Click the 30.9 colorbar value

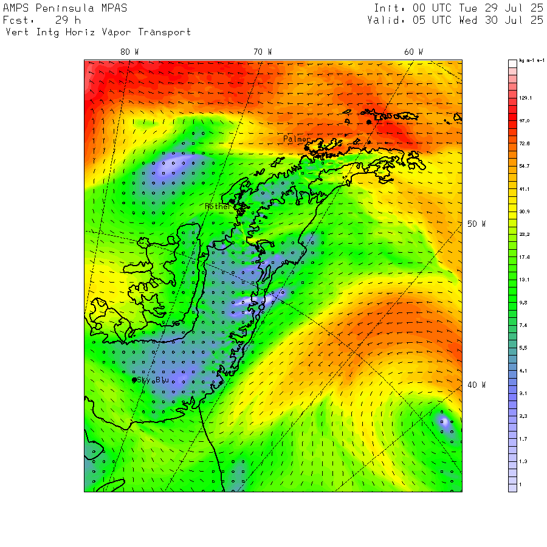tap(525, 212)
